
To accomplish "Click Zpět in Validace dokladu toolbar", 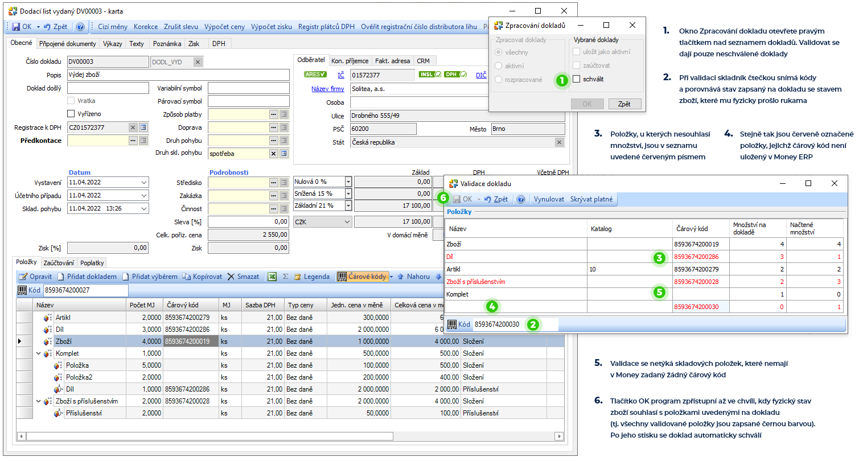I will (x=496, y=199).
